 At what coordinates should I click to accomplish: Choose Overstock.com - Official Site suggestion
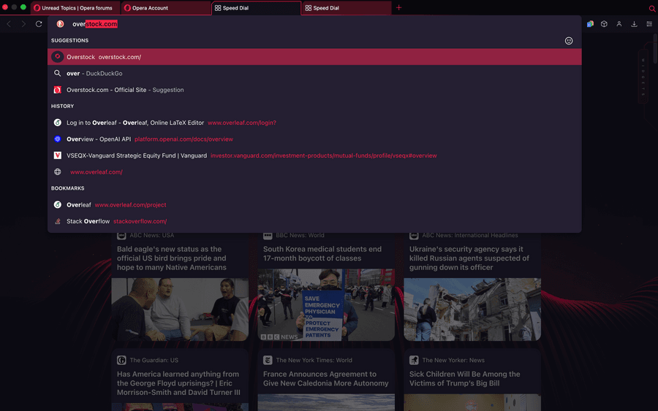click(x=314, y=90)
